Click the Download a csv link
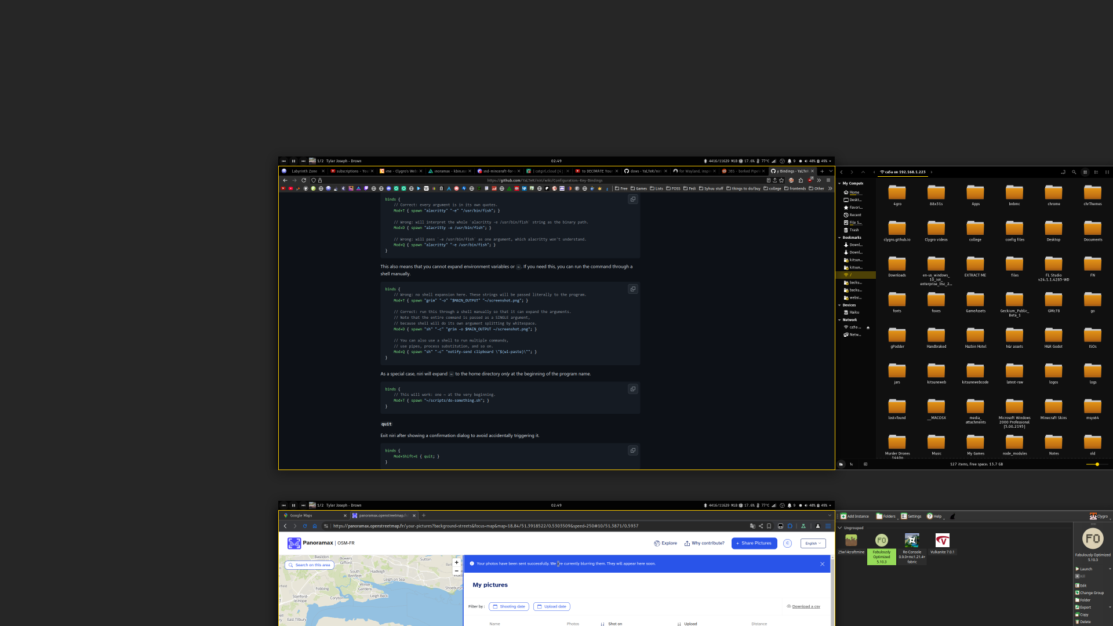The image size is (1113, 626). pyautogui.click(x=806, y=606)
